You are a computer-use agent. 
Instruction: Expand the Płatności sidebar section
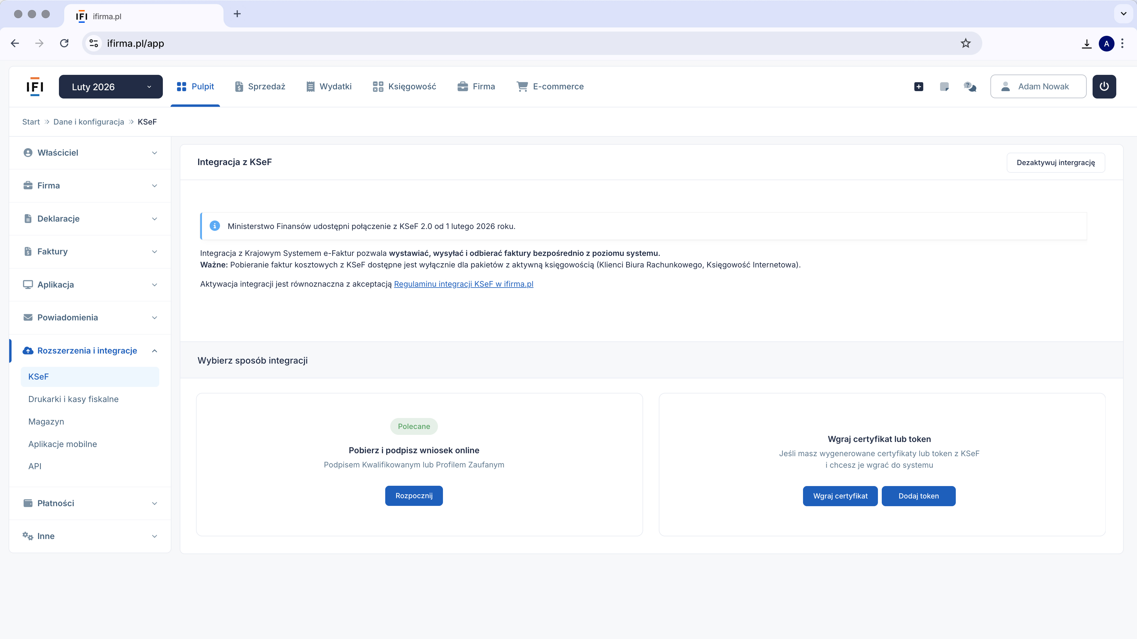90,503
